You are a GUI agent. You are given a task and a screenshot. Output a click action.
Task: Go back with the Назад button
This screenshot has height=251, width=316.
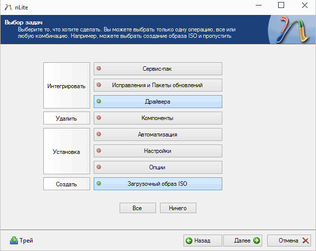tap(202, 241)
